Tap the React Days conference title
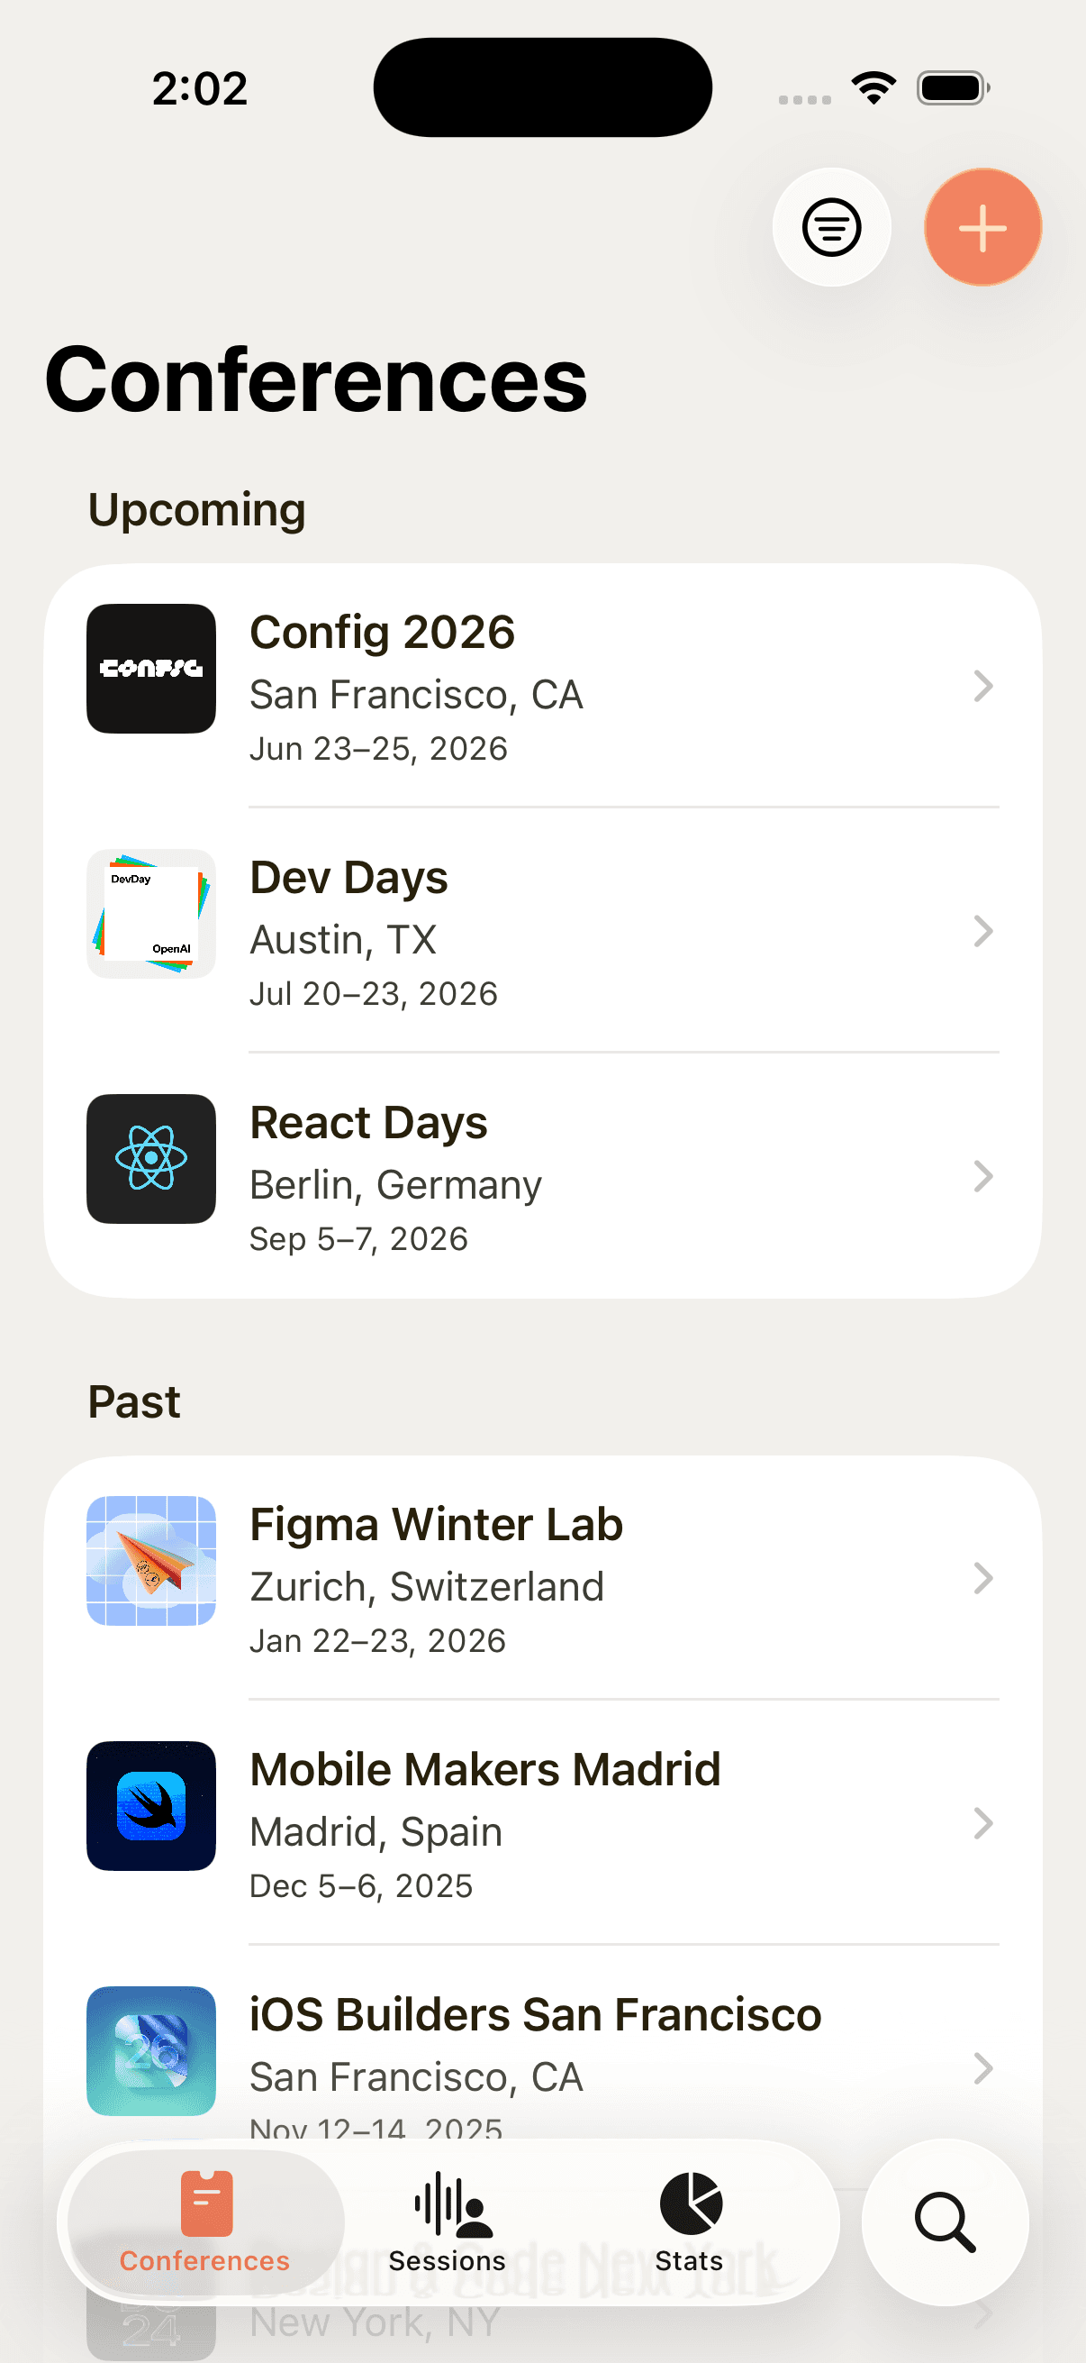The image size is (1086, 2363). 368,1123
